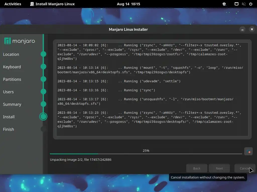Viewport: 257px width, 192px height.
Task: Click the installer app icon in top bar
Action: [32, 4]
